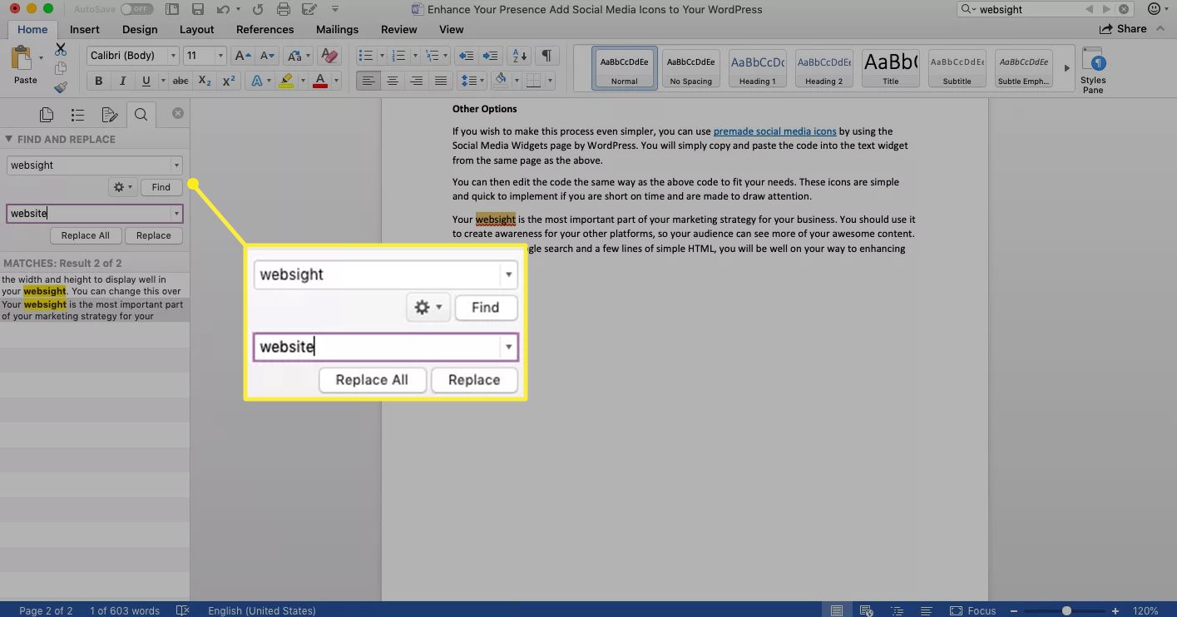
Task: Open the Mailings tab
Action: point(337,29)
